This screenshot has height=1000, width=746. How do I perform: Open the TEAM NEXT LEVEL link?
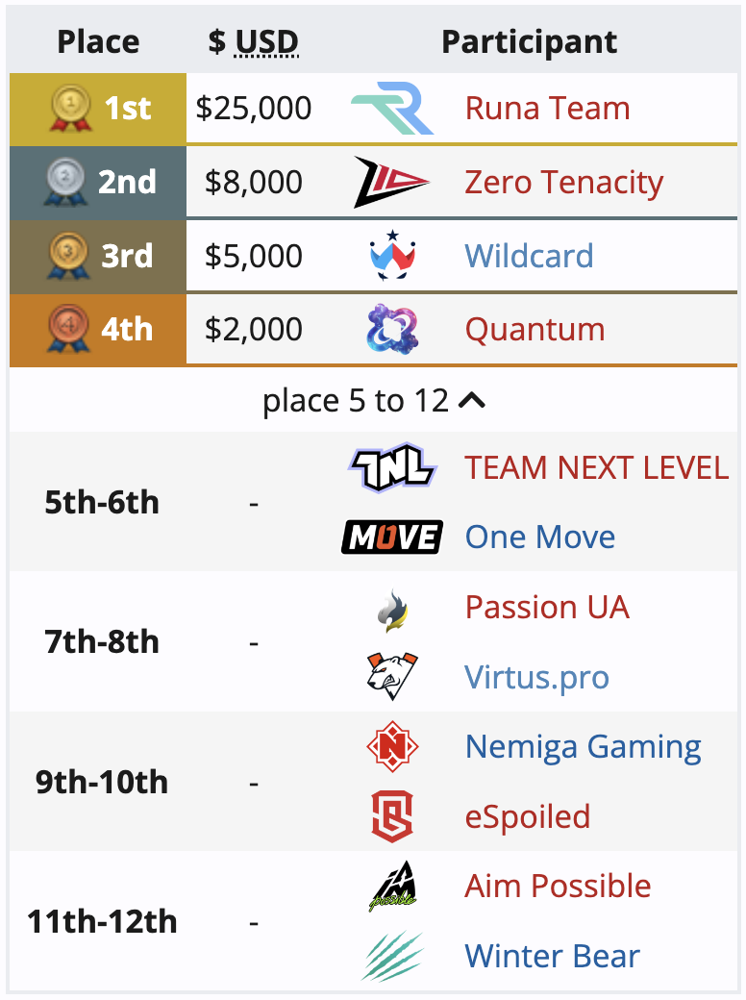[x=596, y=467]
